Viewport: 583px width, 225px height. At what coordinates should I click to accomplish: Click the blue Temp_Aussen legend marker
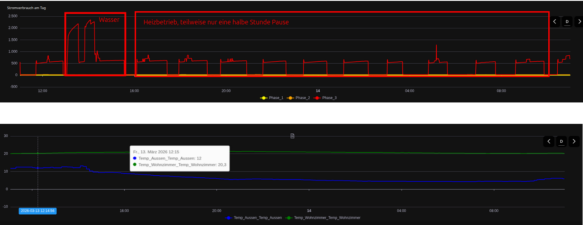229,218
